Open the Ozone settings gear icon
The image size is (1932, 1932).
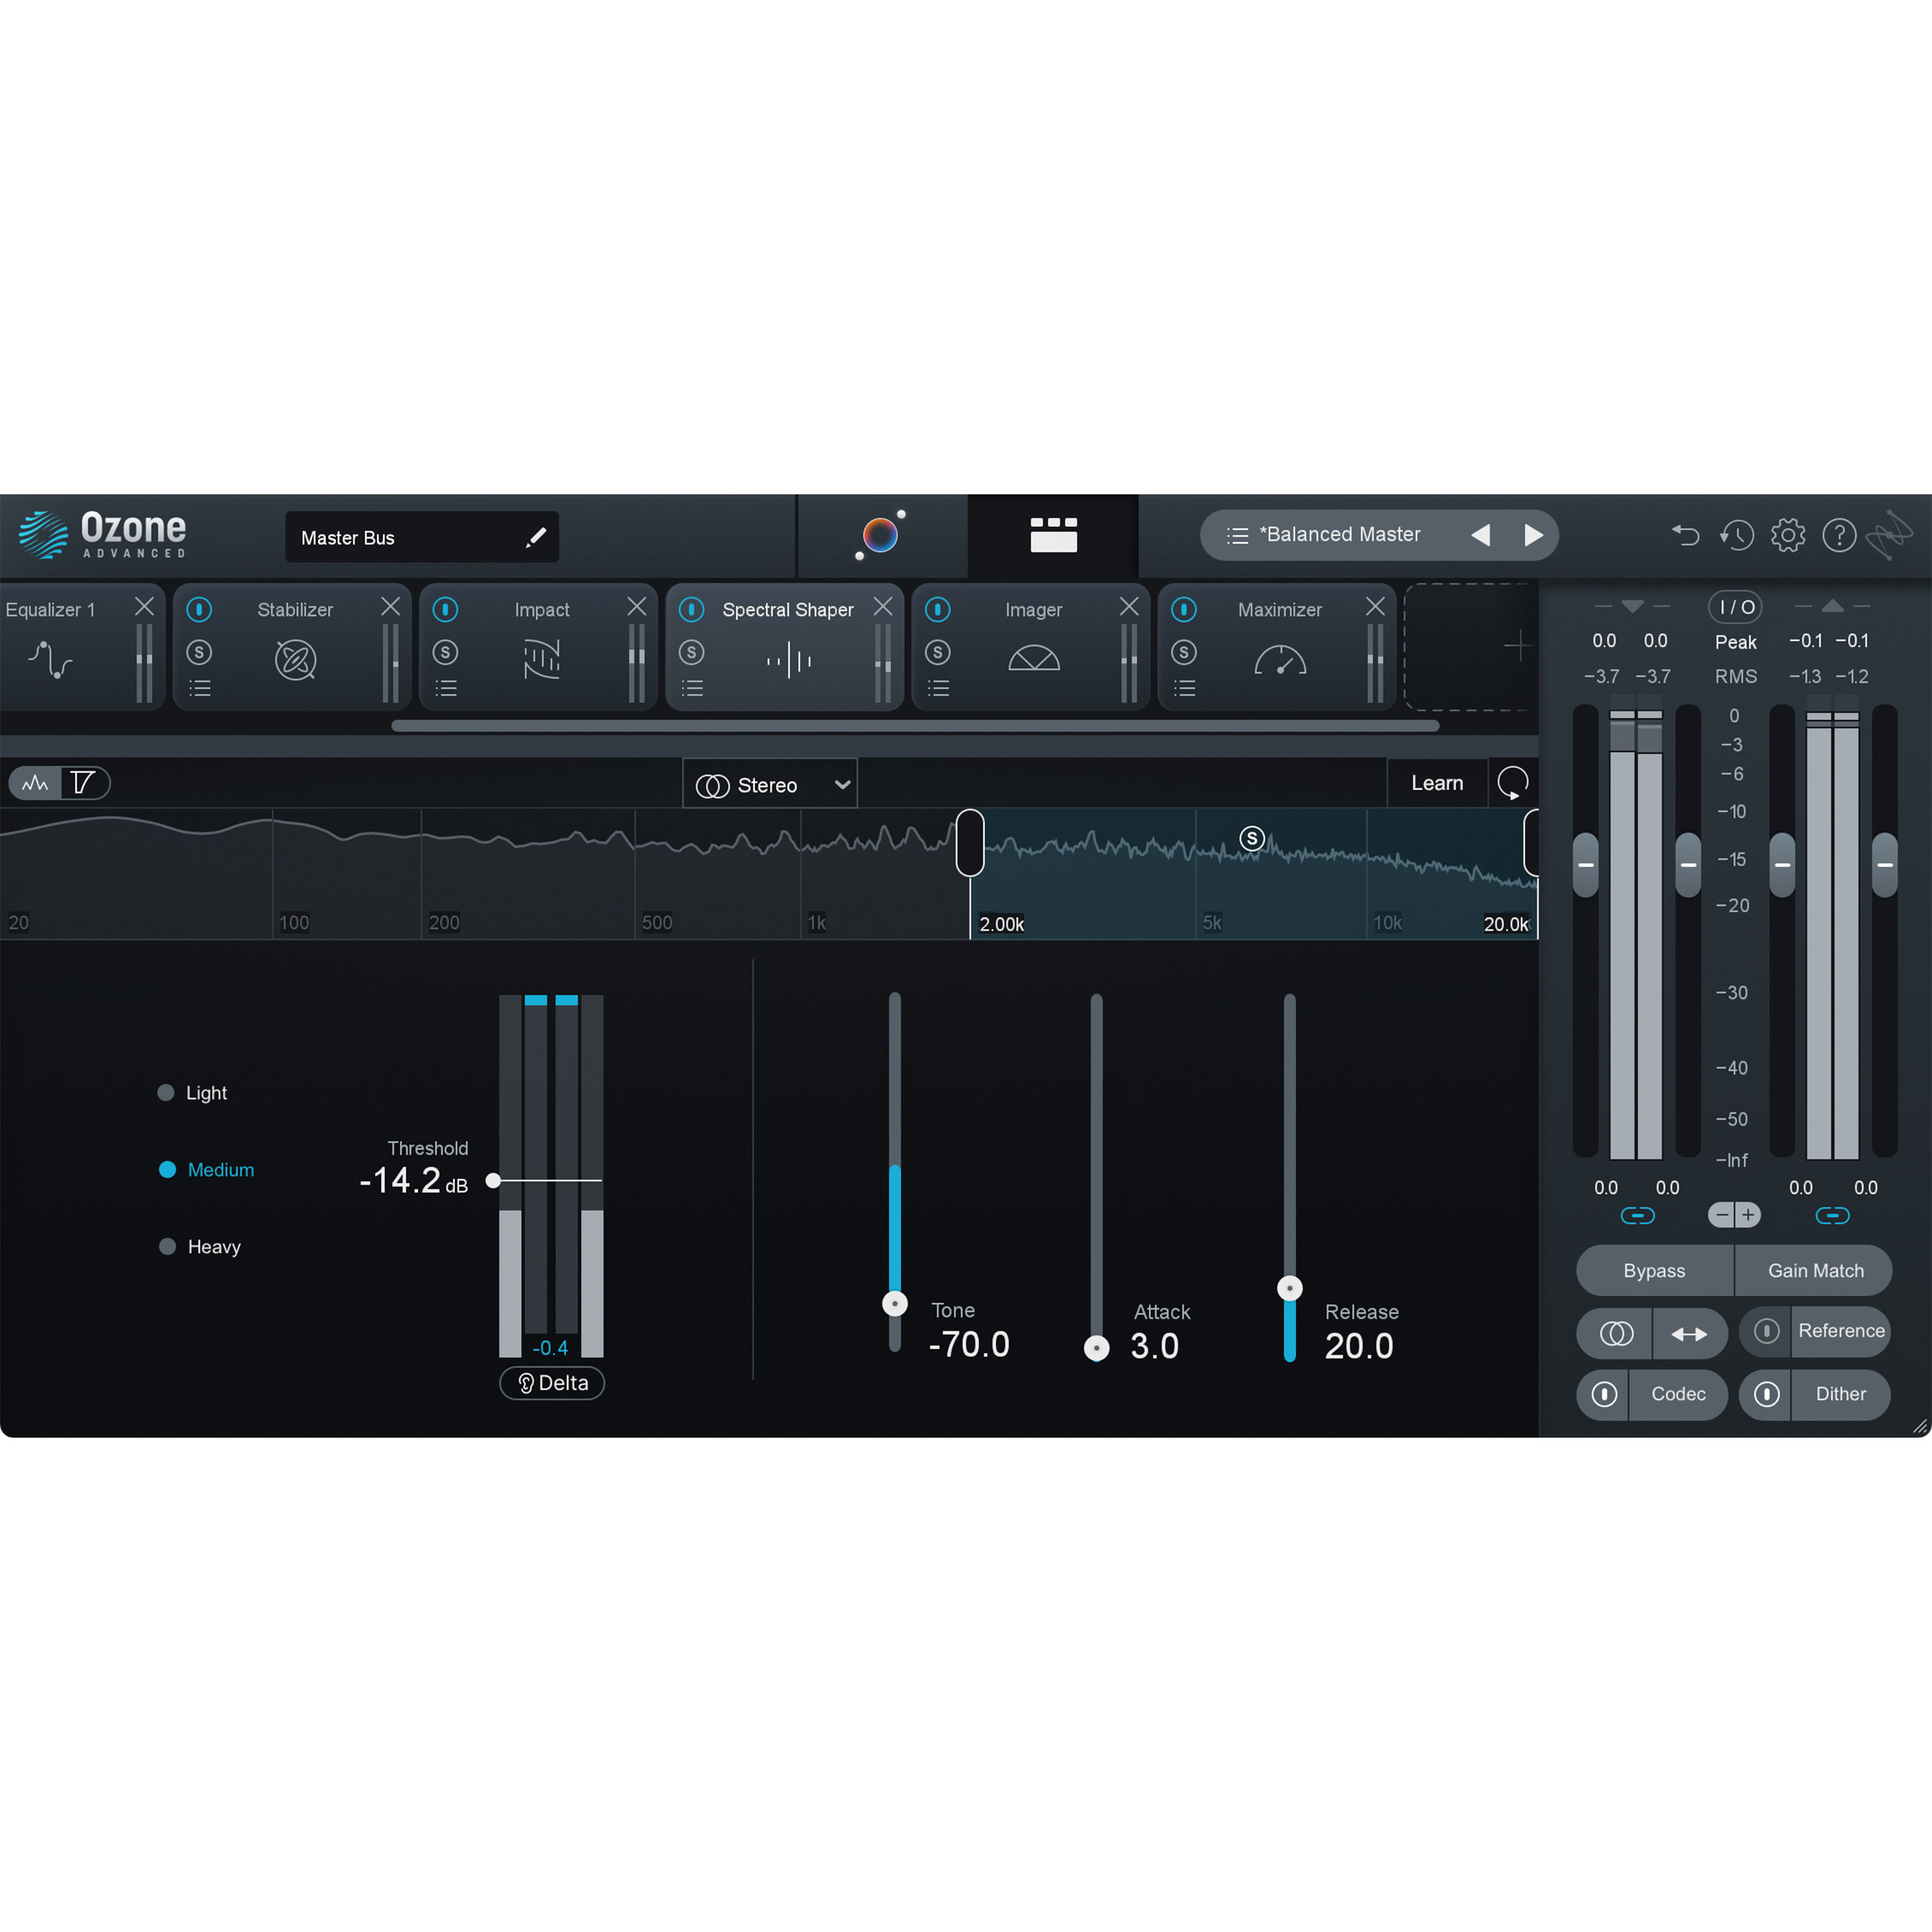[1788, 535]
